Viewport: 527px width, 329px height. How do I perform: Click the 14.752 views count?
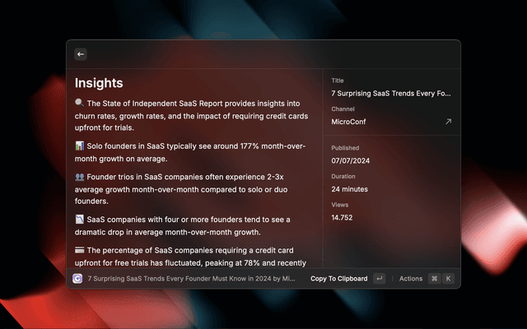343,218
